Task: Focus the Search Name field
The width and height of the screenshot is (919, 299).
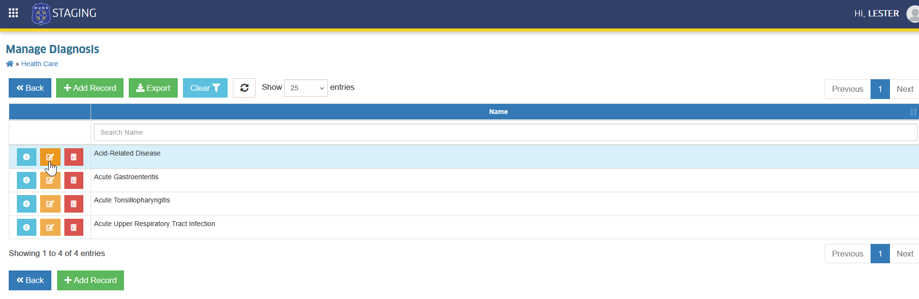Action: (x=505, y=132)
